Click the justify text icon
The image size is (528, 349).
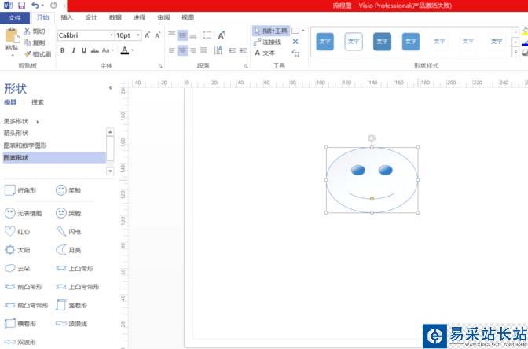pos(203,50)
